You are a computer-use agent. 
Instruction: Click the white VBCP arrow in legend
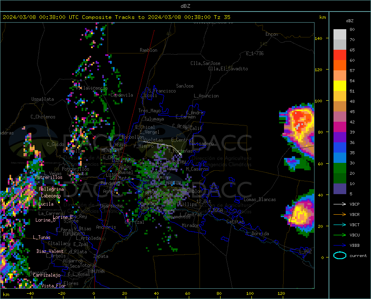[340, 204]
